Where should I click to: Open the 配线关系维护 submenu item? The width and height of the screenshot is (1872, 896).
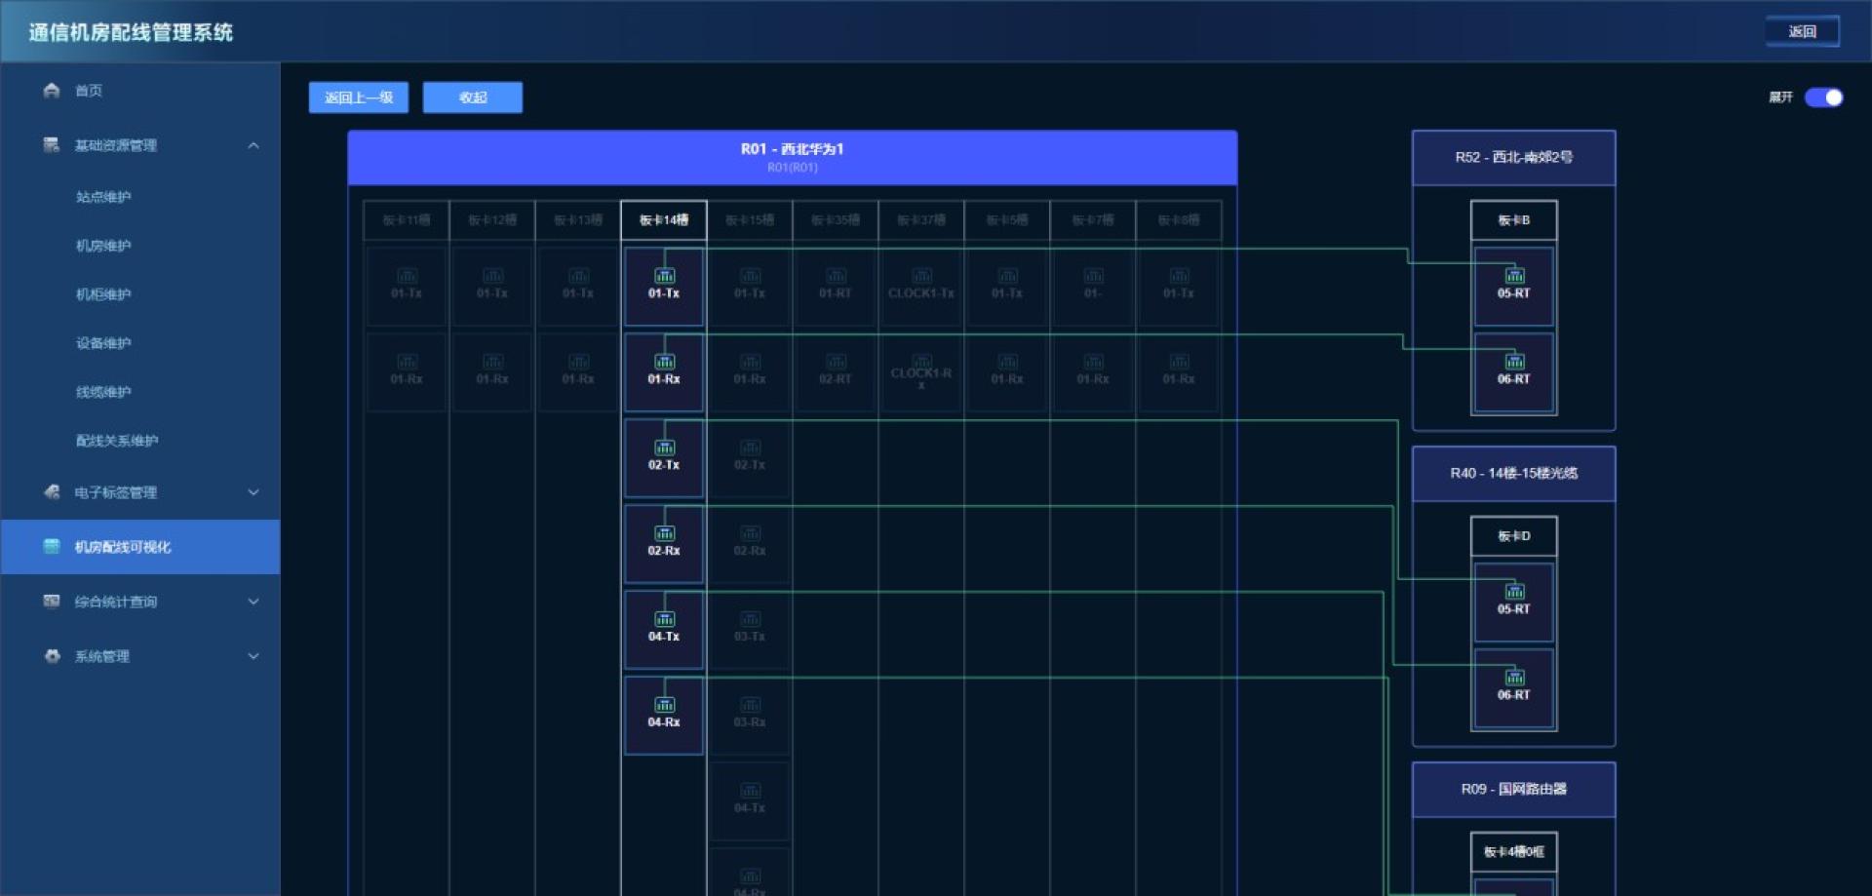coord(117,441)
